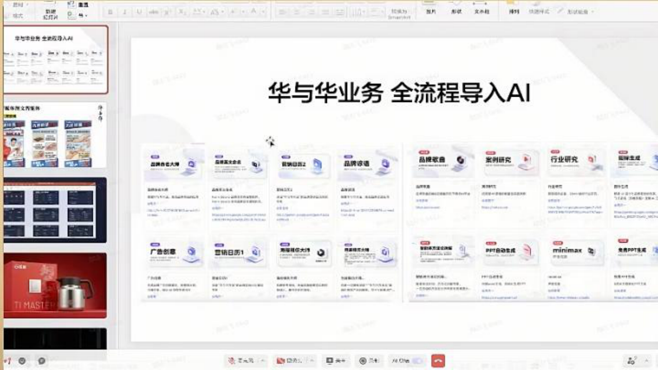This screenshot has width=658, height=370.
Task: Select the second slide thumbnail with posters
Action: (55, 135)
